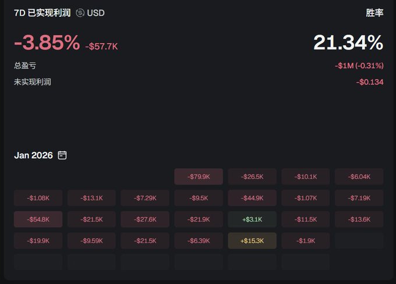Viewport: 396px width, 284px height.
Task: Expand the Jan 2026 month selector
Action: click(33, 155)
